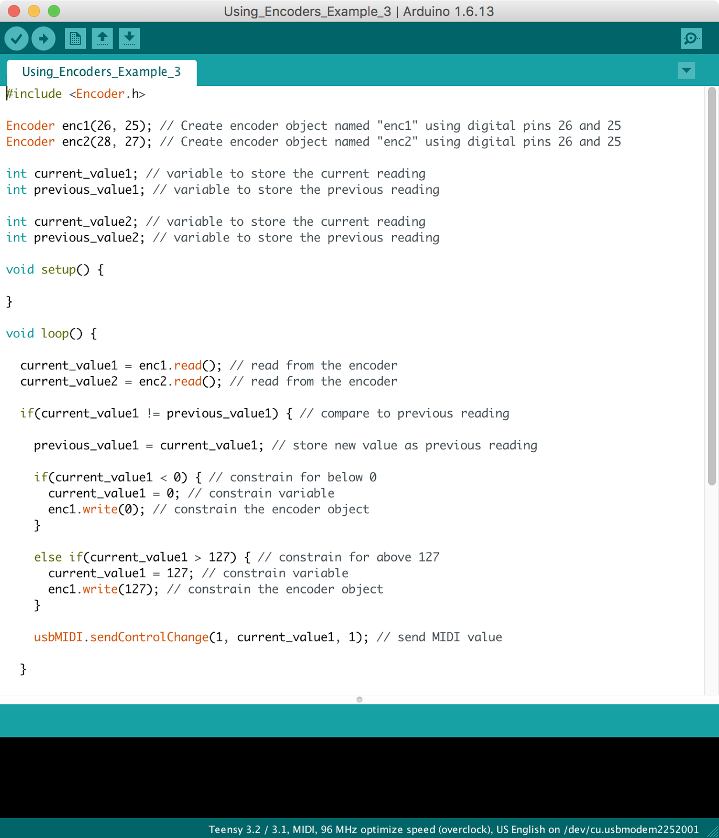Close the Arduino window with red button
This screenshot has height=838, width=719.
click(14, 11)
